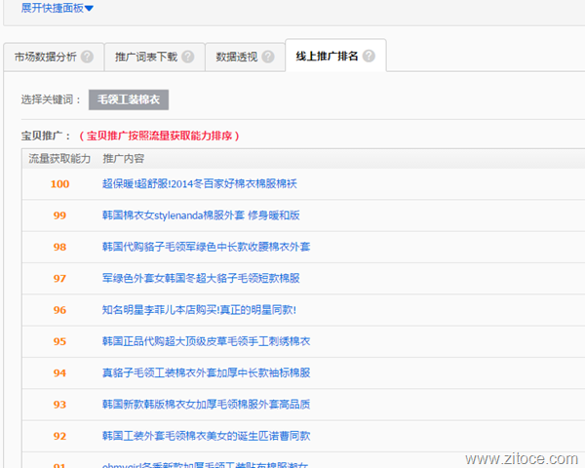Click the 流量获取能力 column header
The image size is (585, 468).
point(59,158)
